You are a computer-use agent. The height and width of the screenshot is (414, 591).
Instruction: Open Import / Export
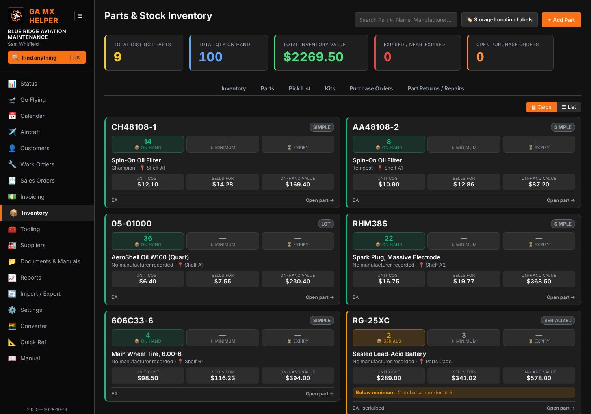click(47, 294)
